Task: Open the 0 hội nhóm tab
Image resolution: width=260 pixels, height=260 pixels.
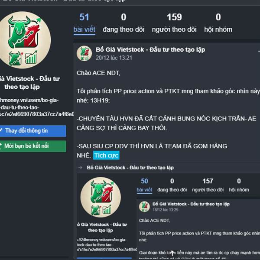Action: coord(218,23)
